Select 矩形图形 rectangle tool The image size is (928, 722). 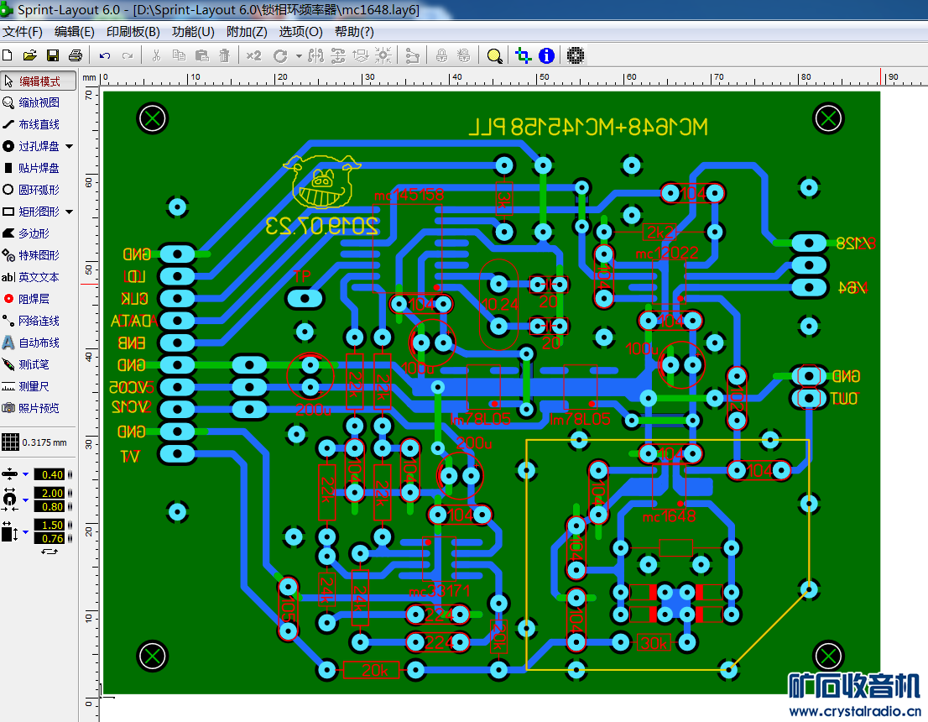[x=32, y=212]
